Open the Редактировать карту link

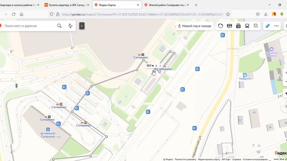click(209, 159)
